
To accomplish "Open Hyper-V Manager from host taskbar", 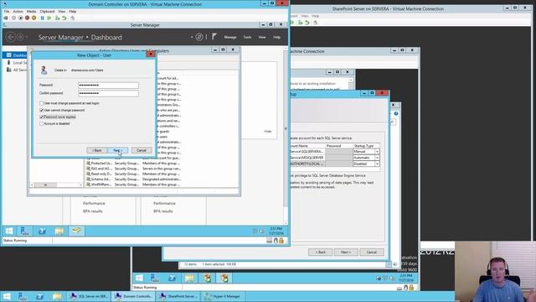I will click(224, 296).
